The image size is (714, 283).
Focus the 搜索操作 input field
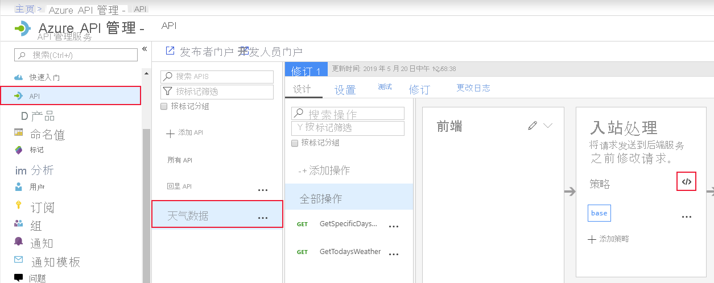(x=348, y=114)
